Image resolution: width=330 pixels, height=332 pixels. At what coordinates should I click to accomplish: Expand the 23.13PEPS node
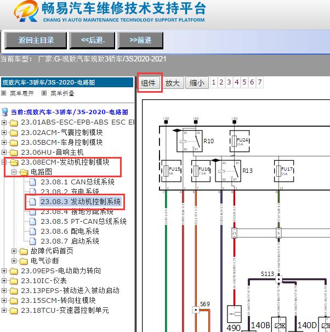4,290
